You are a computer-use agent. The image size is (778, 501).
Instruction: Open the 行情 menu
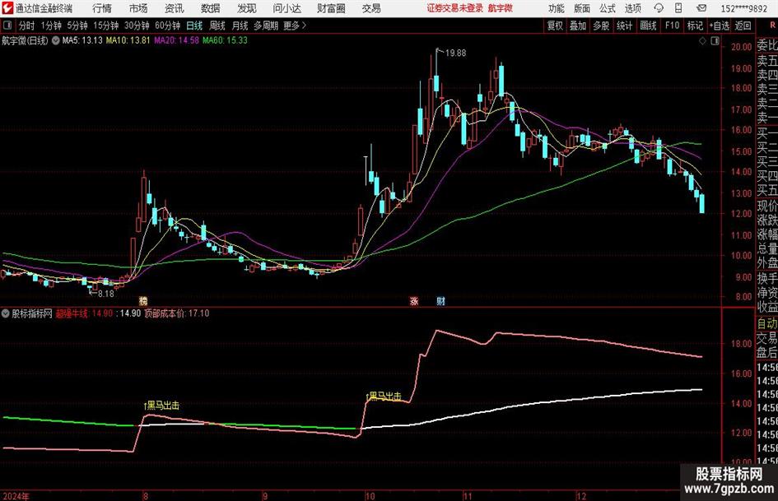(x=102, y=8)
